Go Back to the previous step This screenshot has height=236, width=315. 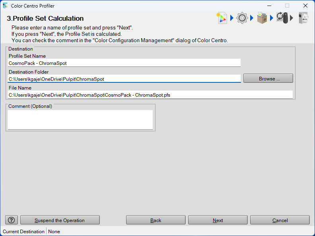point(156,220)
